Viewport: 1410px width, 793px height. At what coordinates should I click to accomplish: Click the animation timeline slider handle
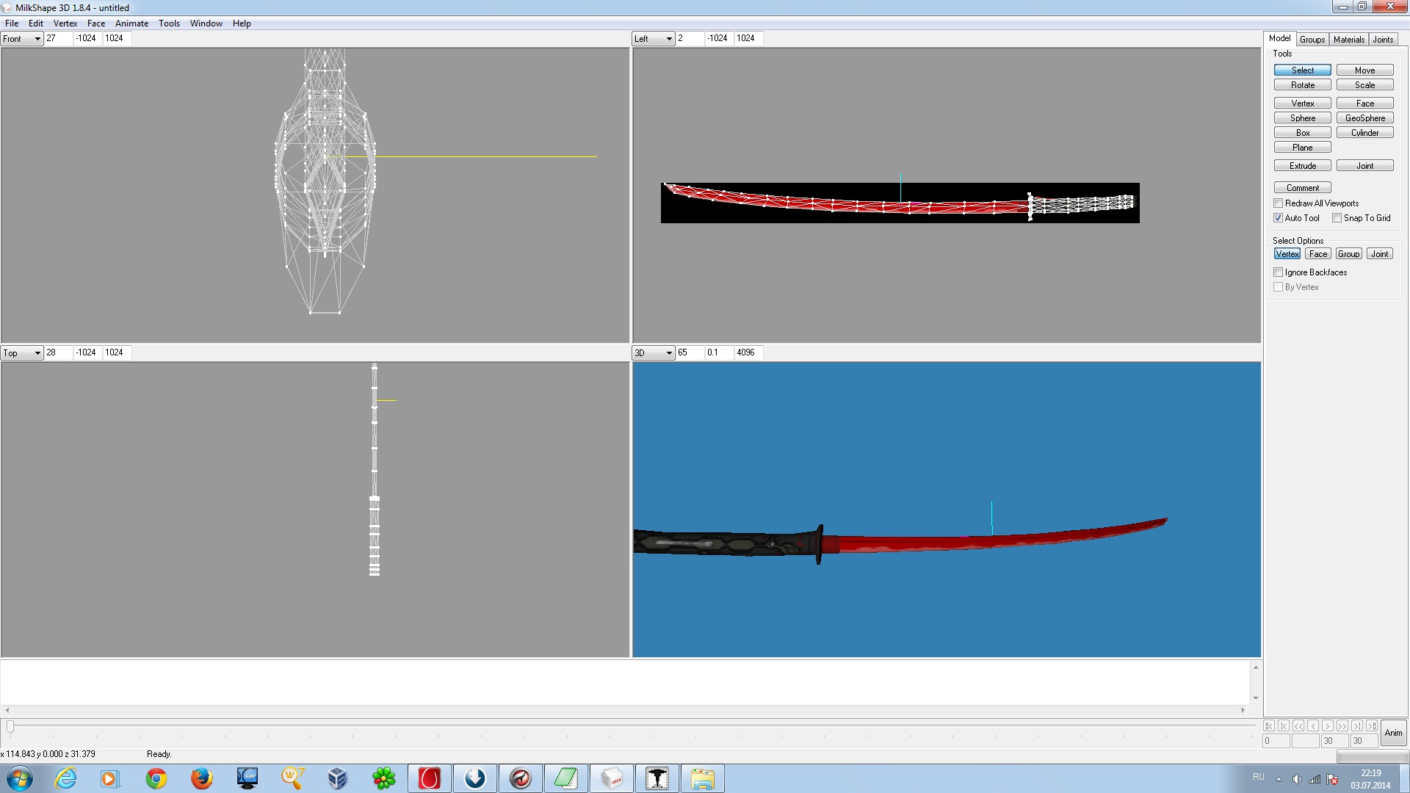click(10, 726)
